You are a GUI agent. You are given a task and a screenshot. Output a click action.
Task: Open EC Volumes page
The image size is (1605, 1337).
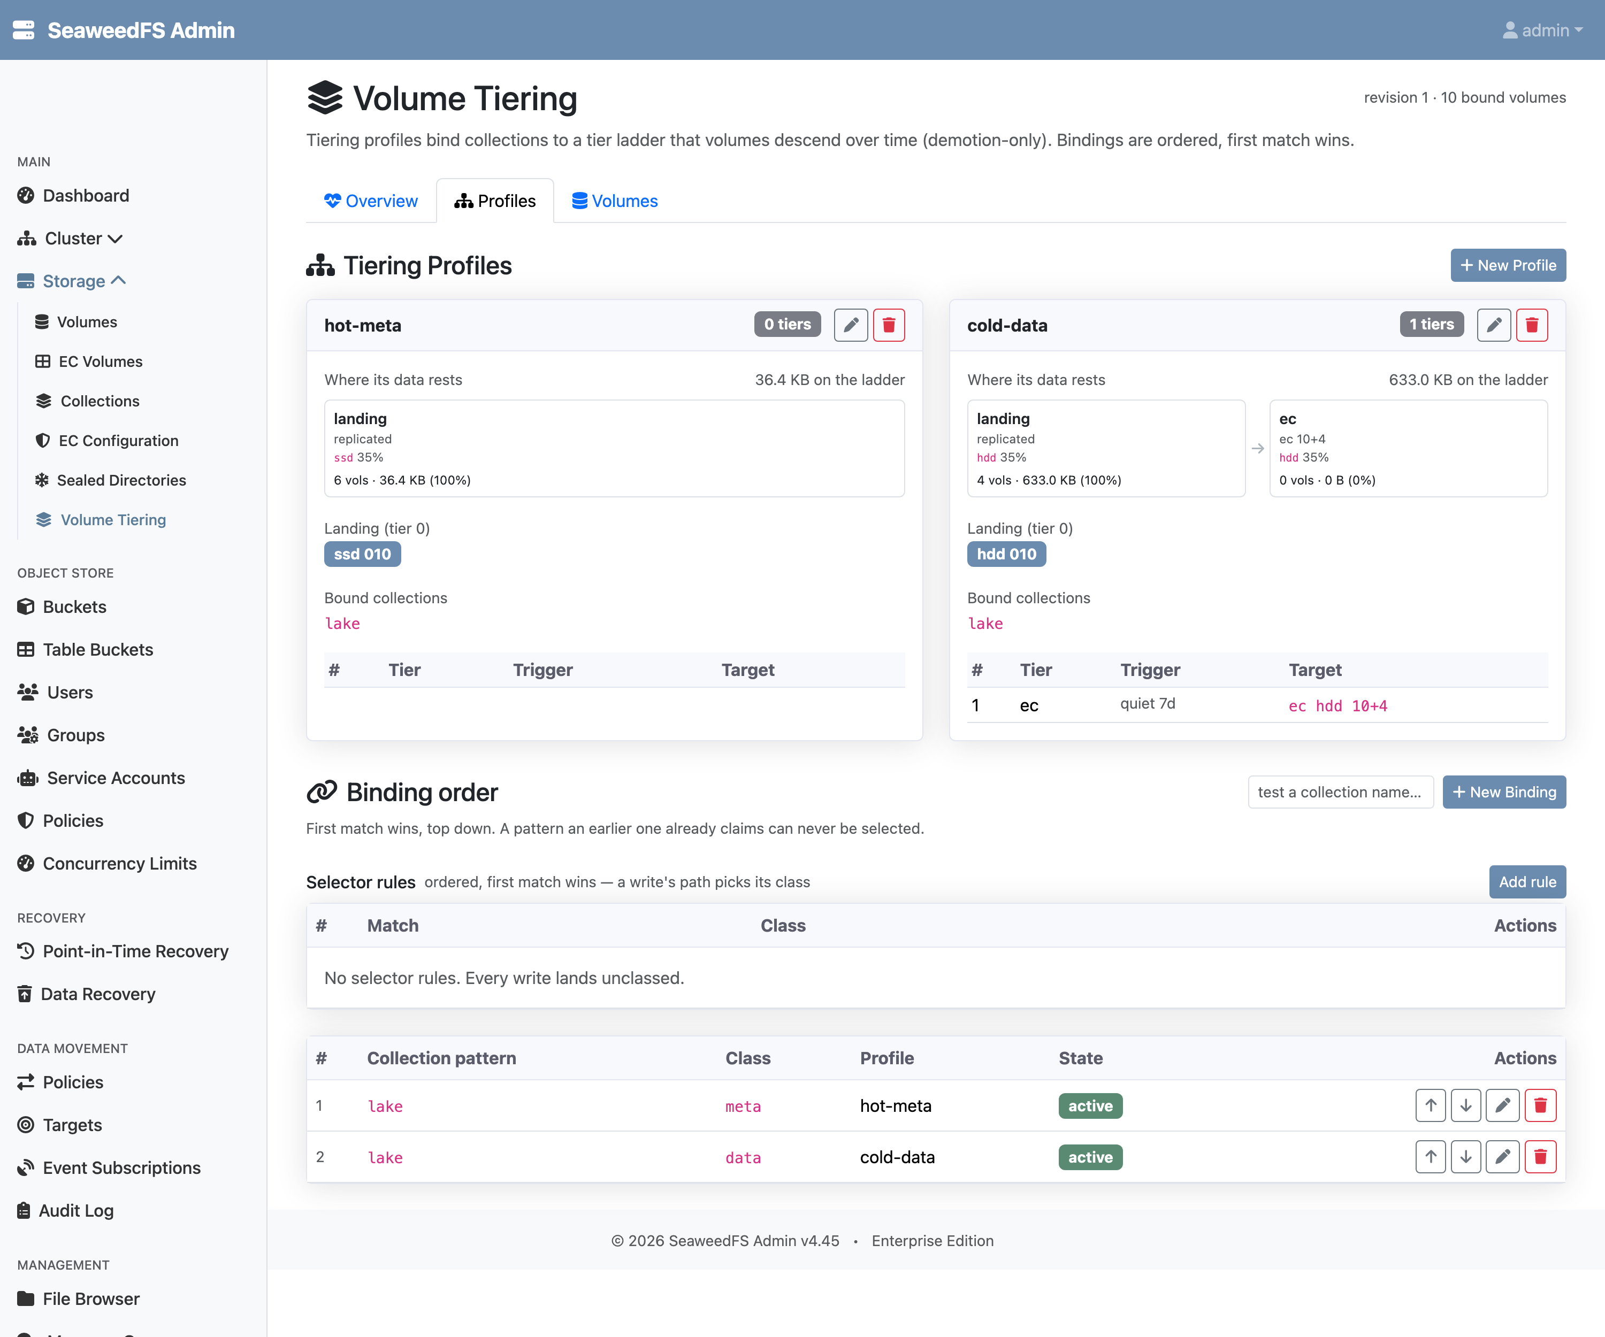(x=89, y=362)
